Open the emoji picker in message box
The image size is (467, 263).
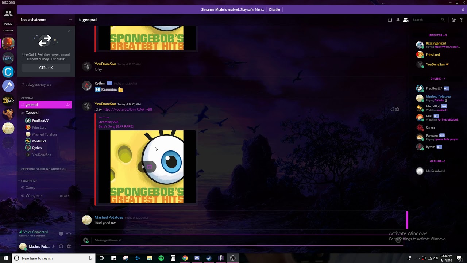[398, 240]
